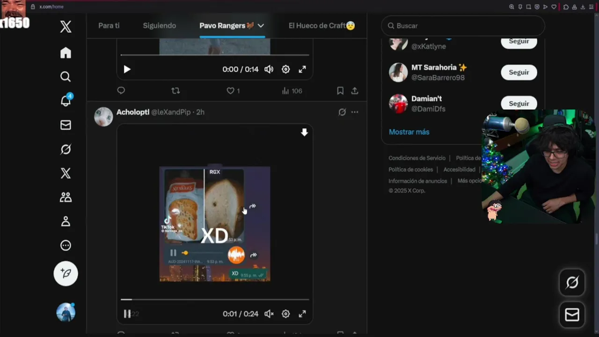Open Grok from the left sidebar
Screen dimensions: 599x337
tap(66, 149)
